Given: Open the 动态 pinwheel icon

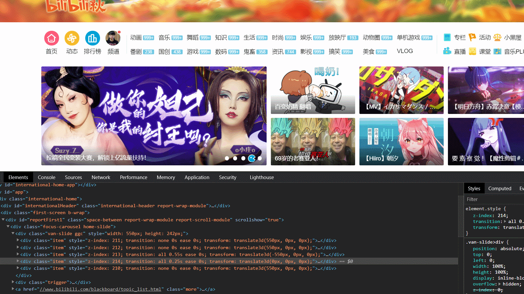Looking at the screenshot, I should pyautogui.click(x=72, y=38).
